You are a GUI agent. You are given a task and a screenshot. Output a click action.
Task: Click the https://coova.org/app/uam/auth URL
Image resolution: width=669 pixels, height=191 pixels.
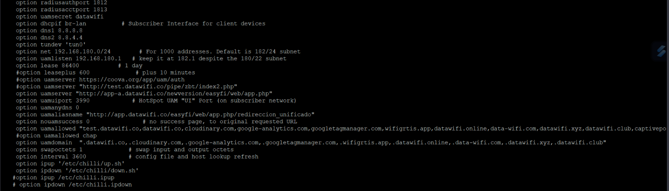[x=132, y=79]
